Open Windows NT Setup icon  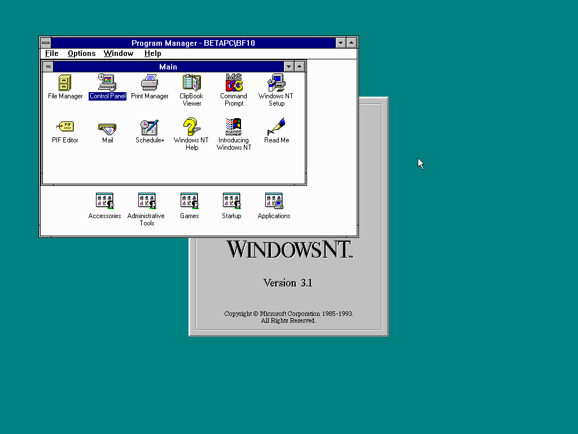[x=276, y=83]
